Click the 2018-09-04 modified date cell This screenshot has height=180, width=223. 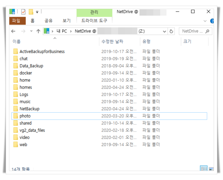pyautogui.click(x=119, y=66)
